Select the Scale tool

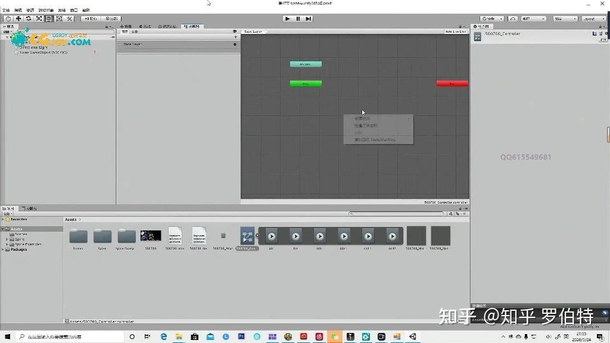pyautogui.click(x=39, y=18)
